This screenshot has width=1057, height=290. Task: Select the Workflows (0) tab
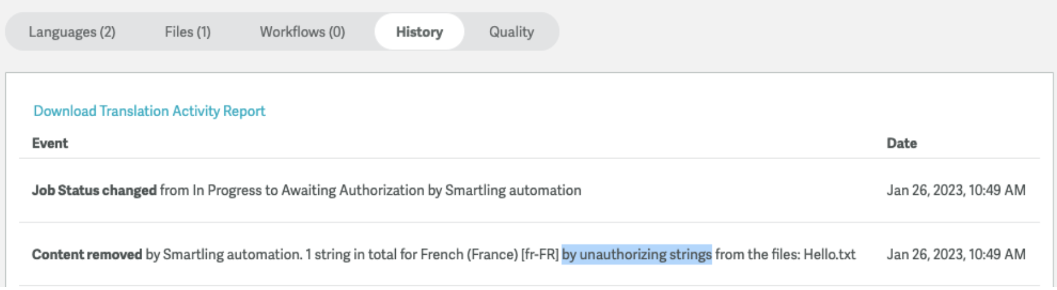[x=302, y=32]
